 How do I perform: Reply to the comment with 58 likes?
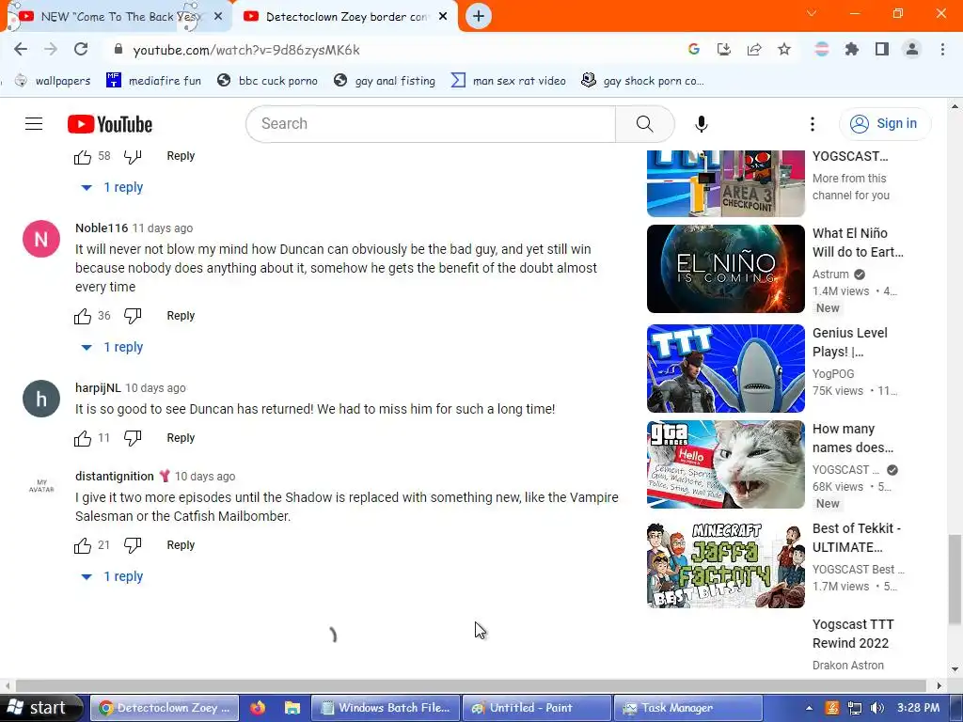click(181, 156)
